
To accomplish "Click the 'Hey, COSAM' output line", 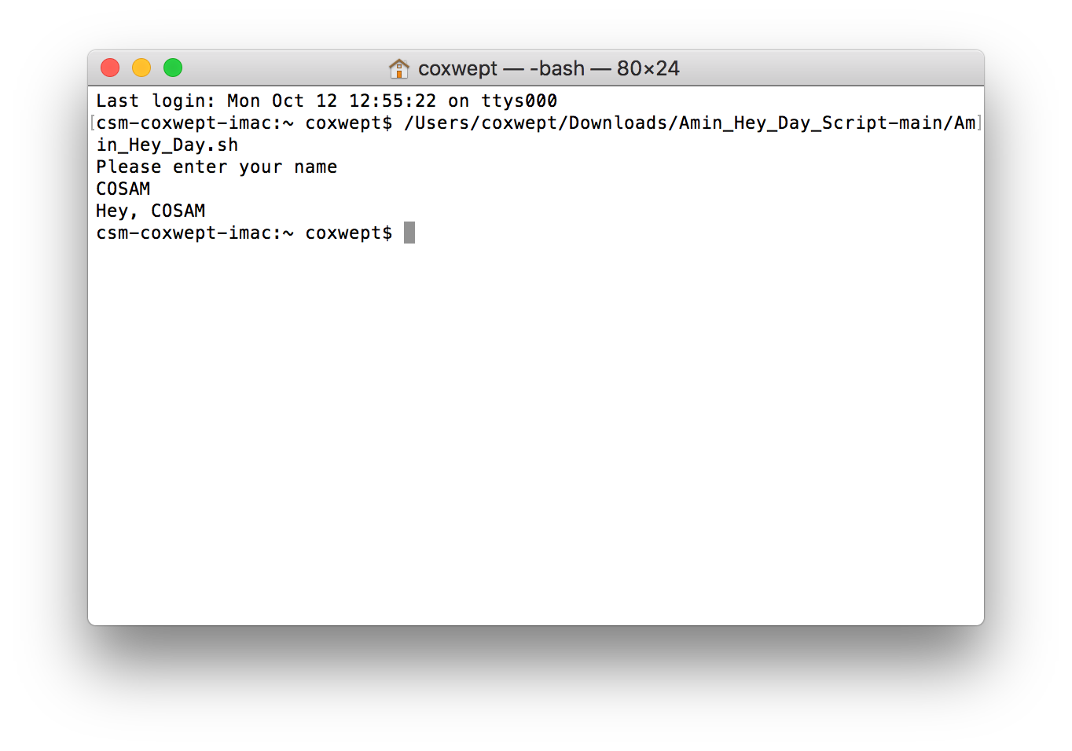I will click(x=150, y=211).
